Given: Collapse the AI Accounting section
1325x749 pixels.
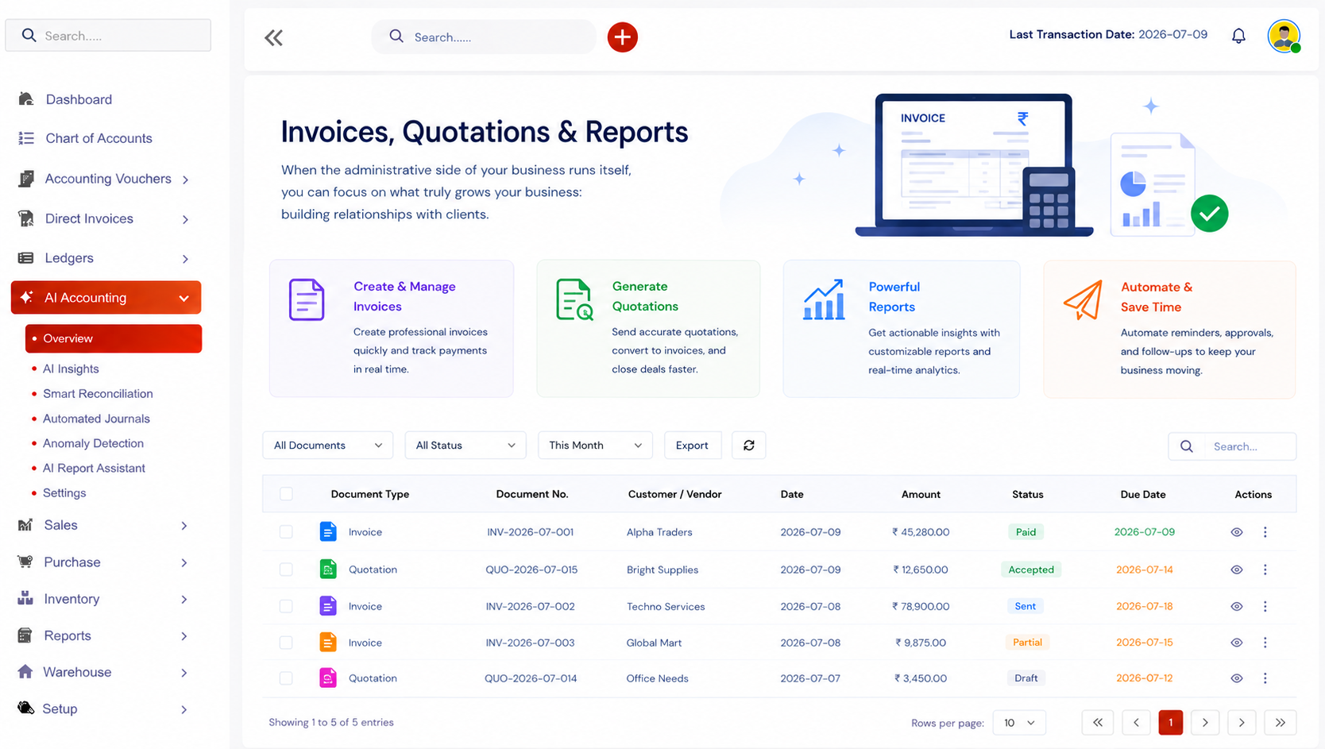Looking at the screenshot, I should tap(106, 298).
